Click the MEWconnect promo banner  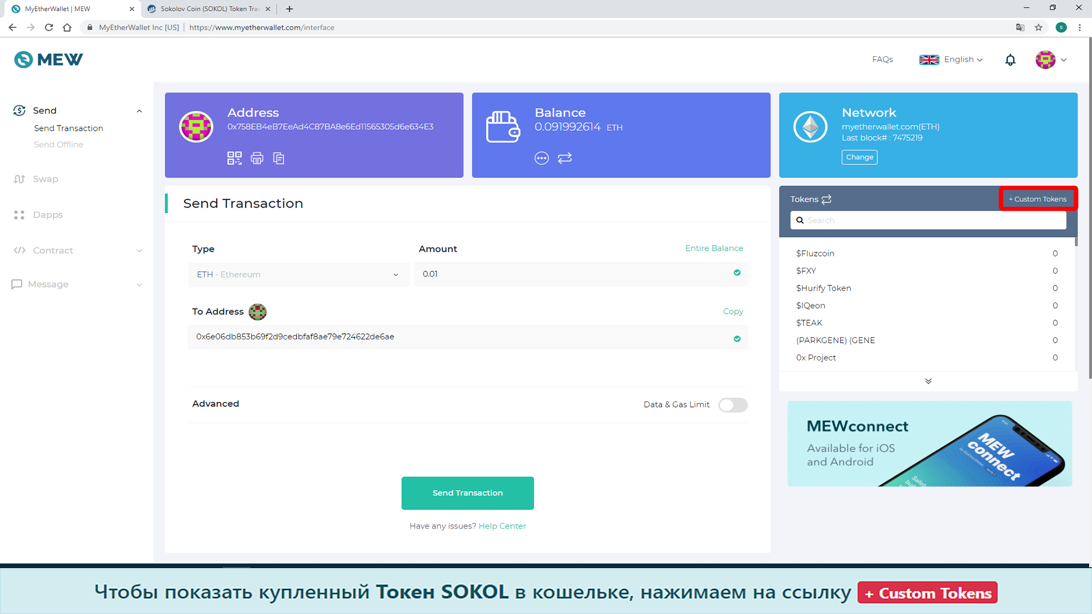click(x=929, y=443)
